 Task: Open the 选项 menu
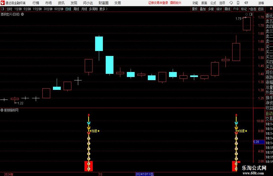point(222,3)
